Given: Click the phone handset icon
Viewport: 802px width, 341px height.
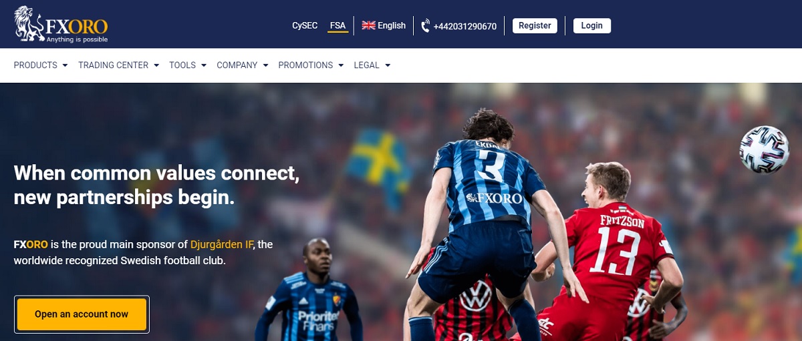Looking at the screenshot, I should coord(426,26).
